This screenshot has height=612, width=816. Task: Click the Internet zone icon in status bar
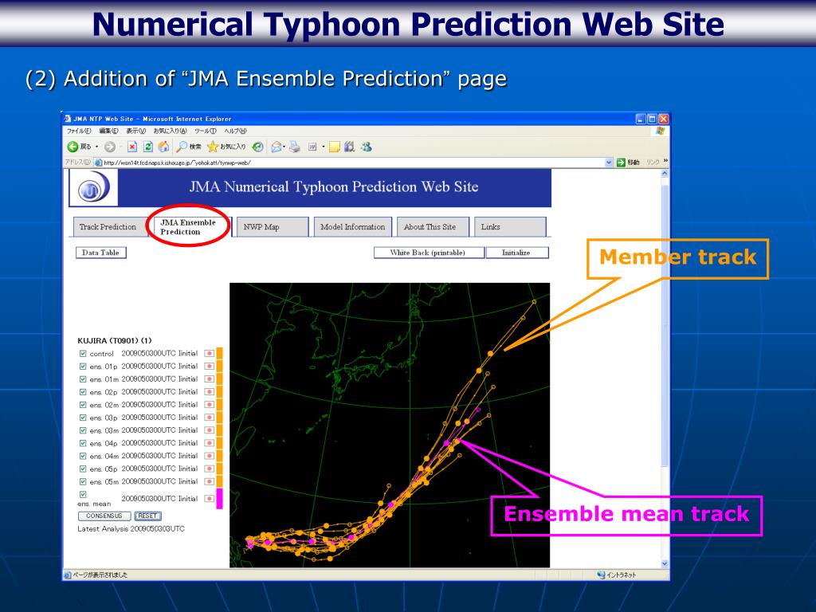click(x=601, y=575)
